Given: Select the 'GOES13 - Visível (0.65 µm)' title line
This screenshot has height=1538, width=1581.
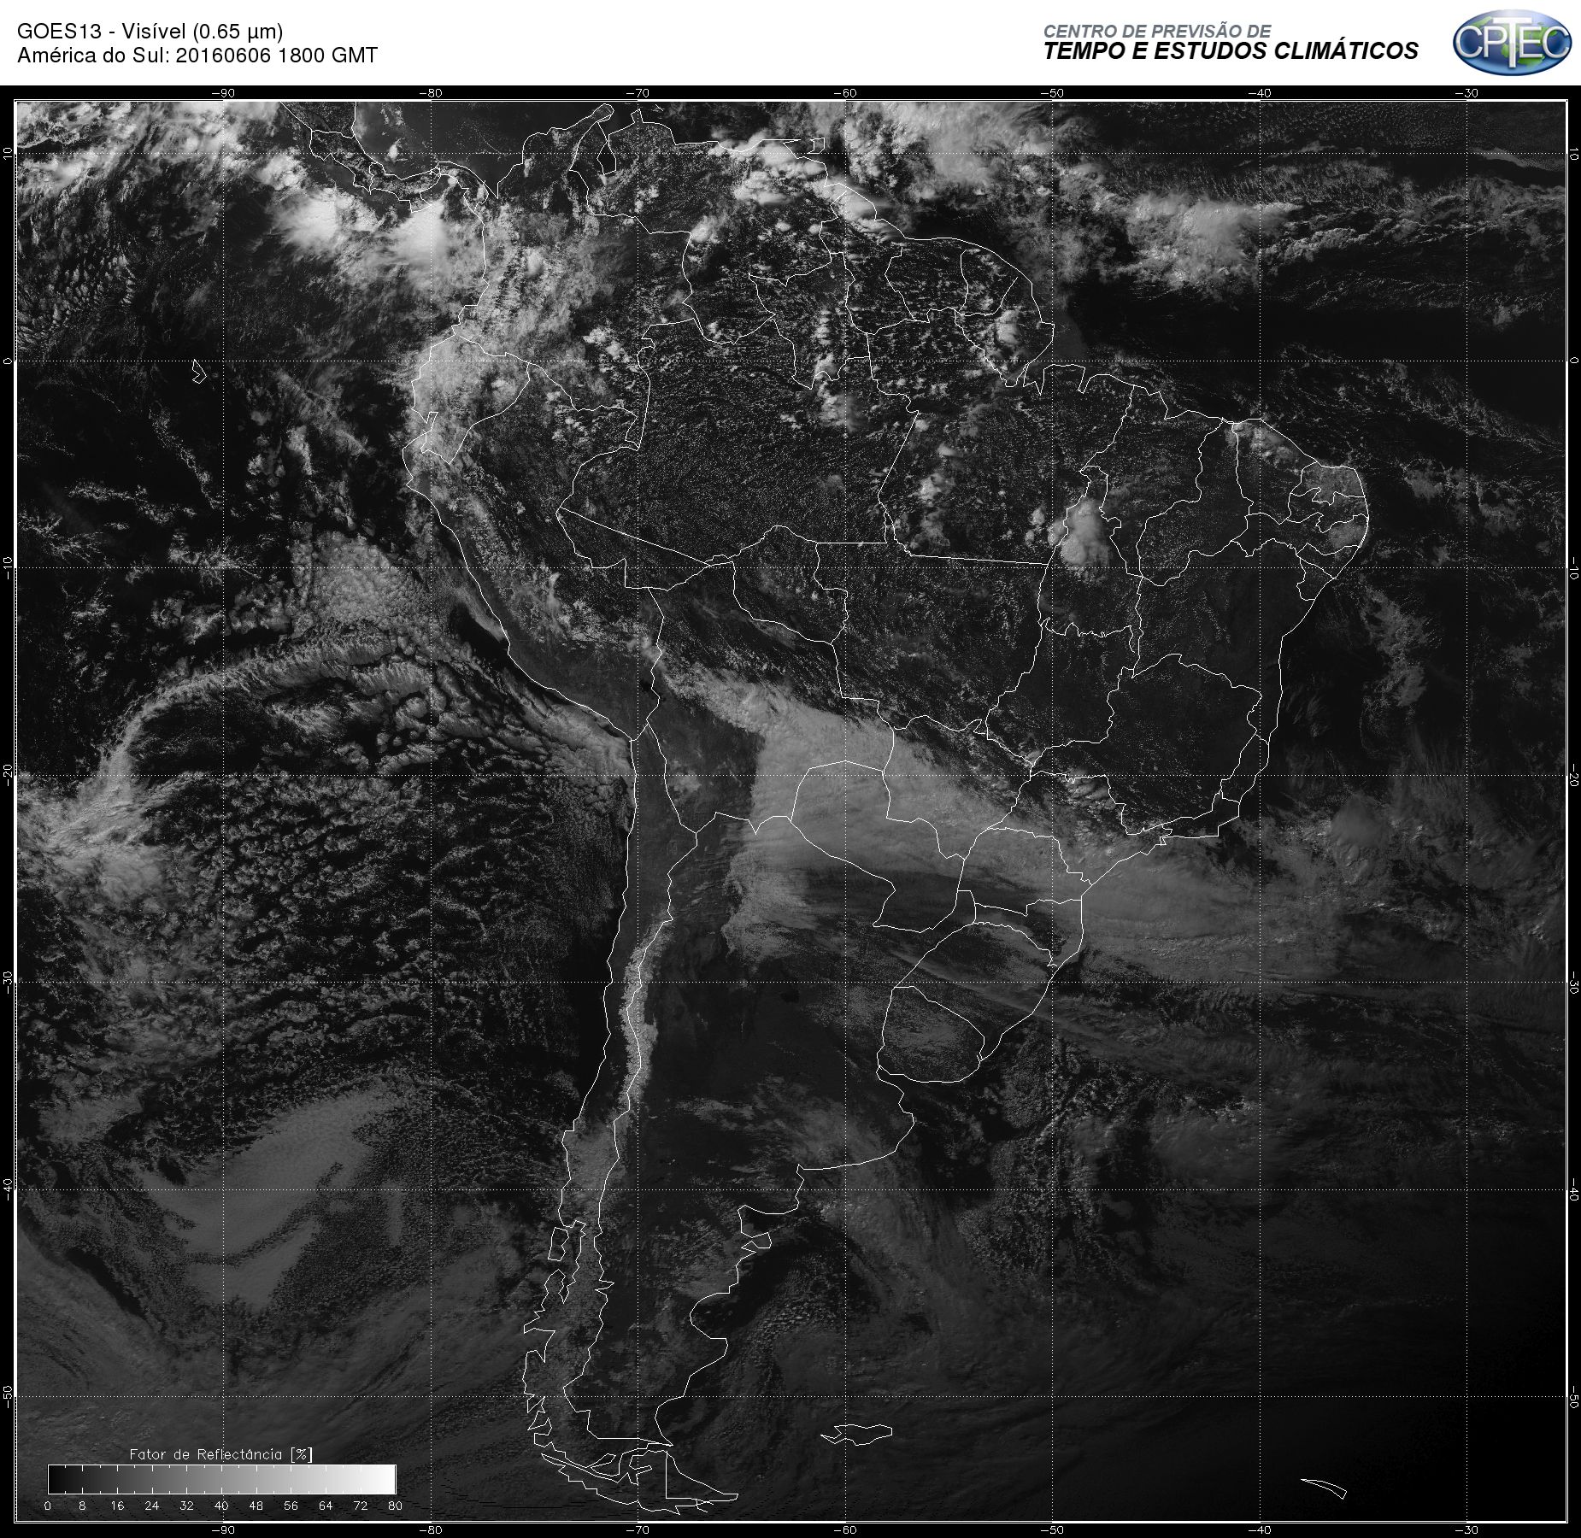Looking at the screenshot, I should 150,32.
